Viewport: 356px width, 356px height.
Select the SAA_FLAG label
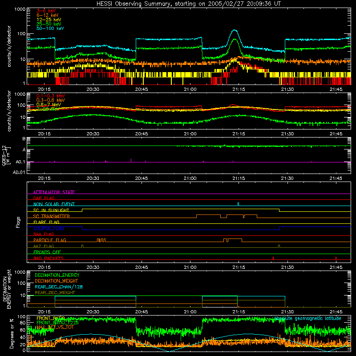pyautogui.click(x=44, y=234)
